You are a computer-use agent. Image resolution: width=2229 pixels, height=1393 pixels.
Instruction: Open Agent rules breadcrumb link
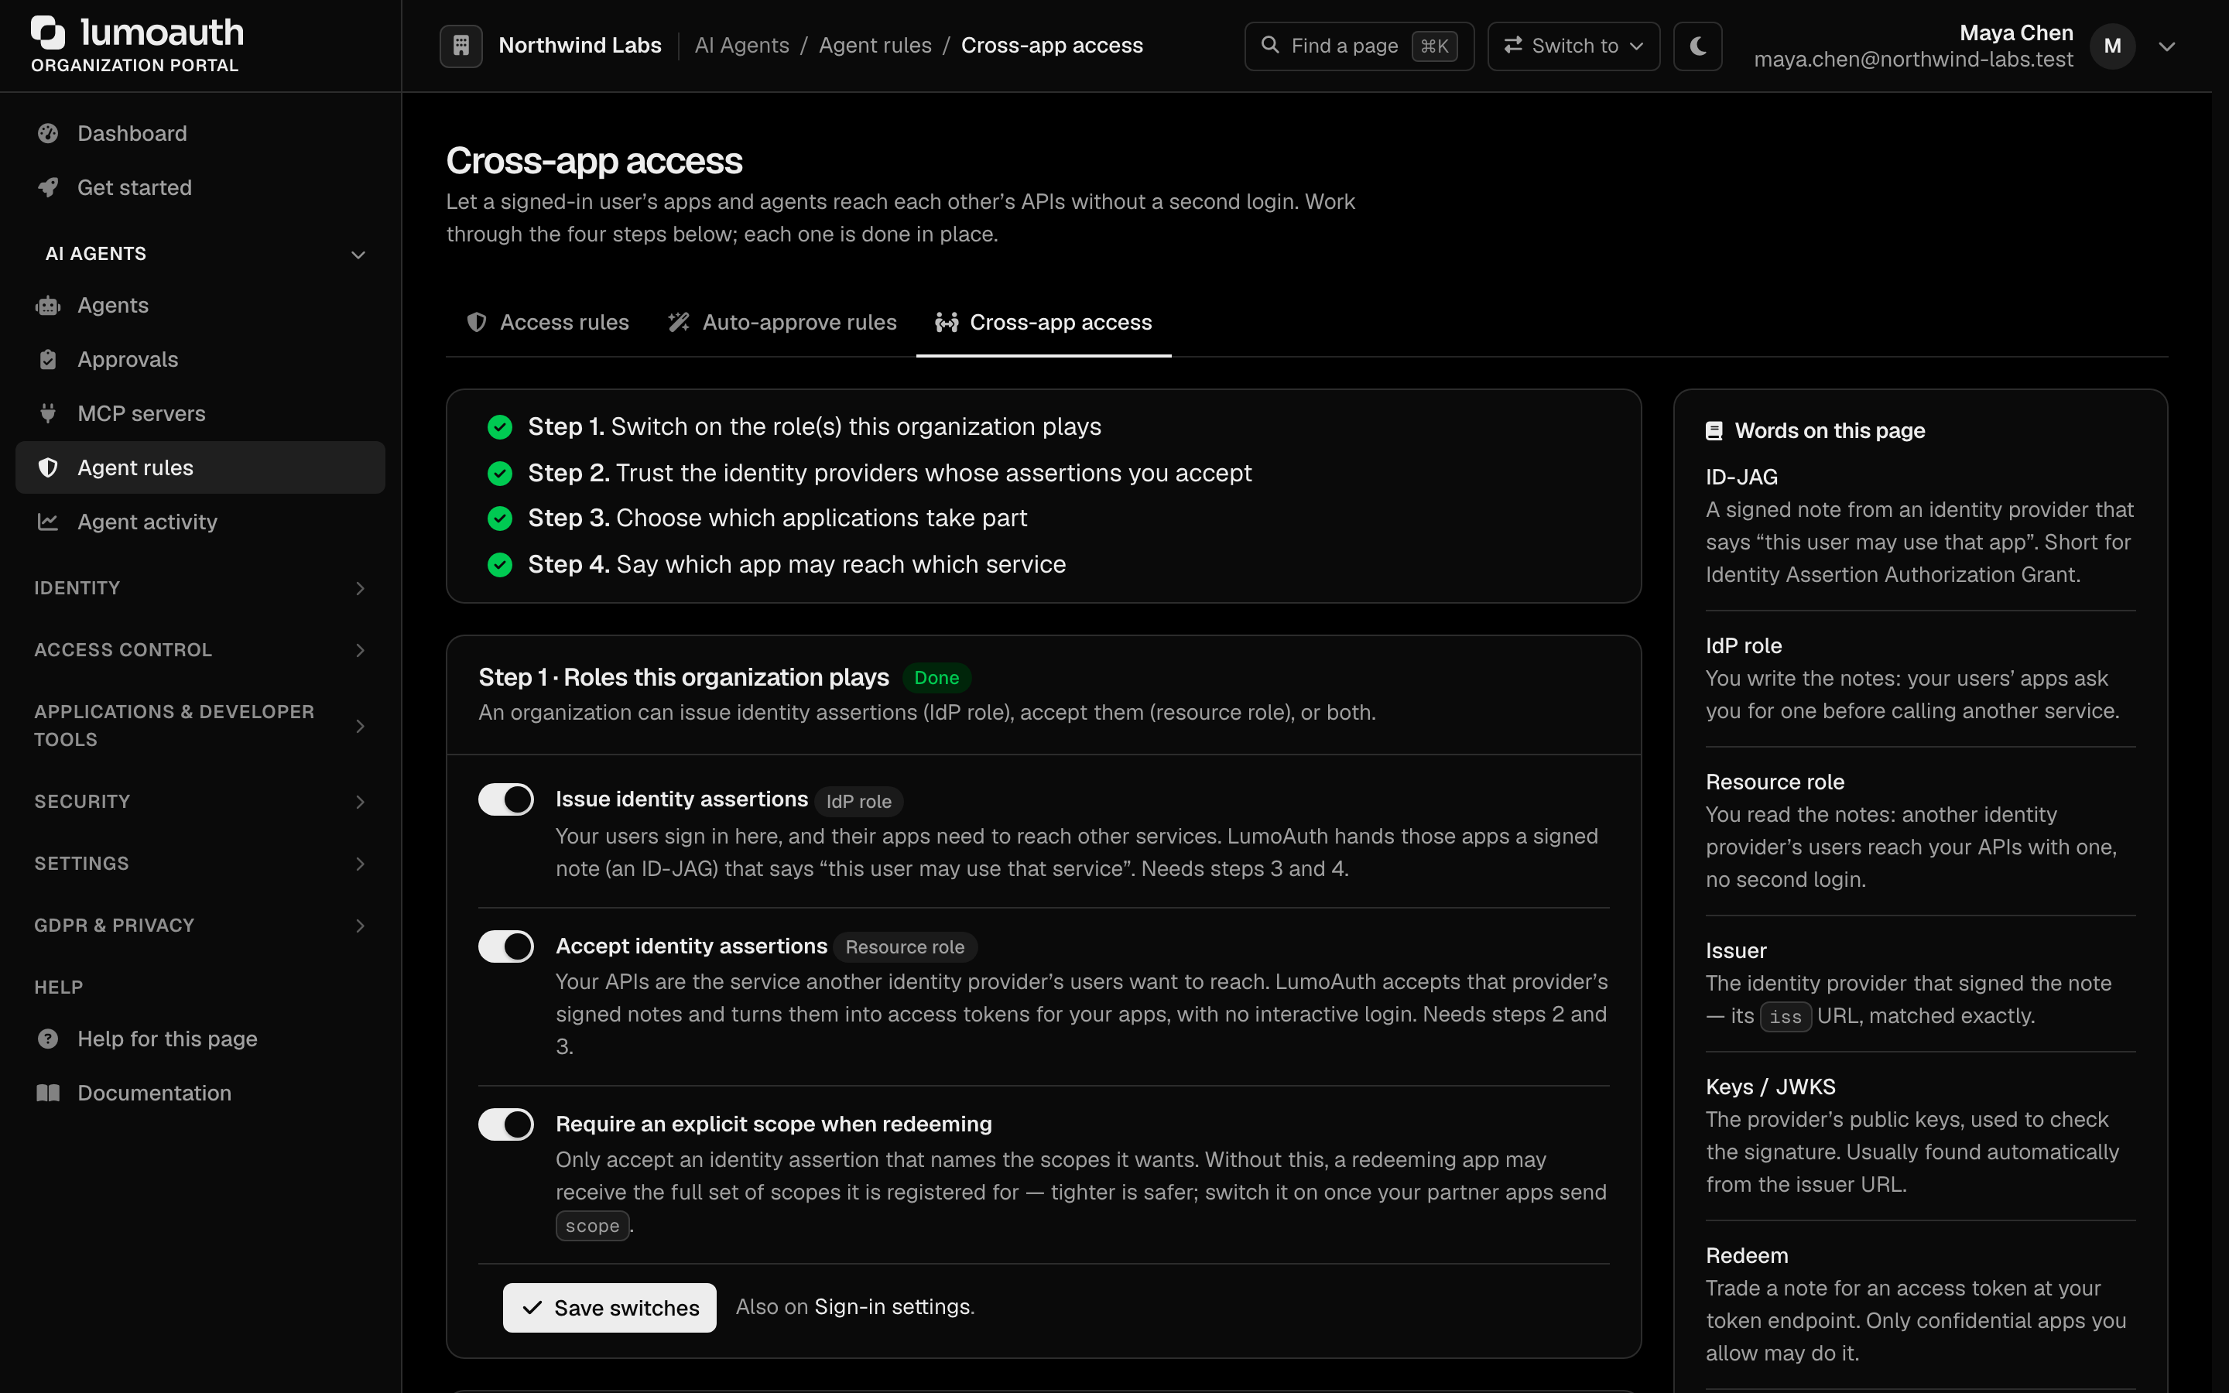pos(875,45)
